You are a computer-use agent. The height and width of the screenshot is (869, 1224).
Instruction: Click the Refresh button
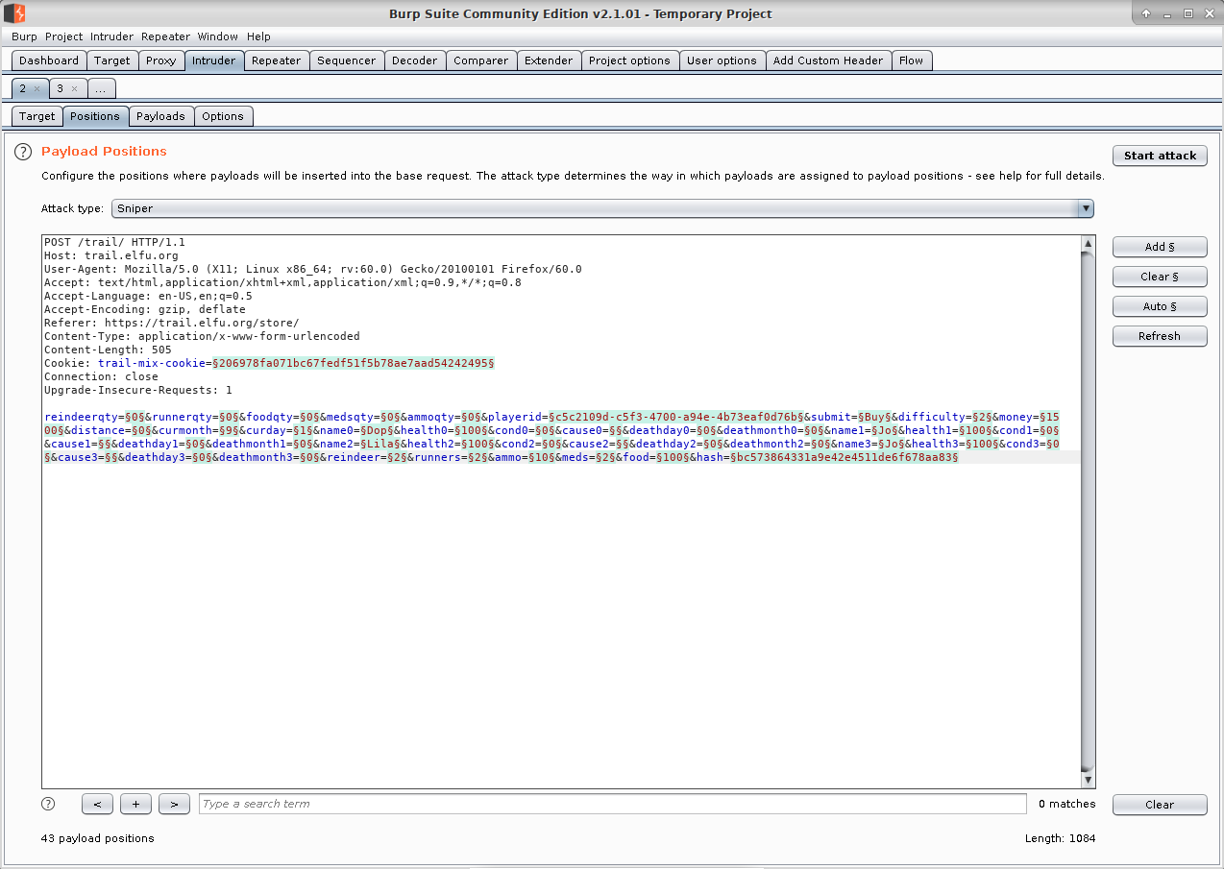click(x=1160, y=336)
